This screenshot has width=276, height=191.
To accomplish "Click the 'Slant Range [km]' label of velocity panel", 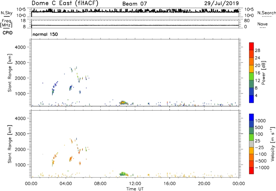I will (10, 144).
